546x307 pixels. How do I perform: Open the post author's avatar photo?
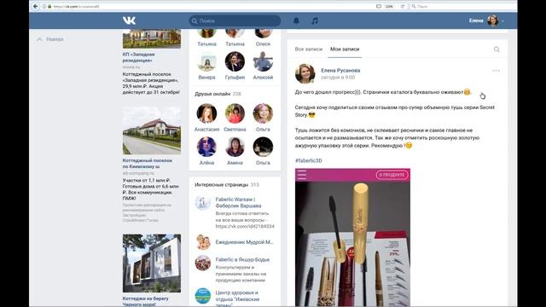[x=305, y=73]
